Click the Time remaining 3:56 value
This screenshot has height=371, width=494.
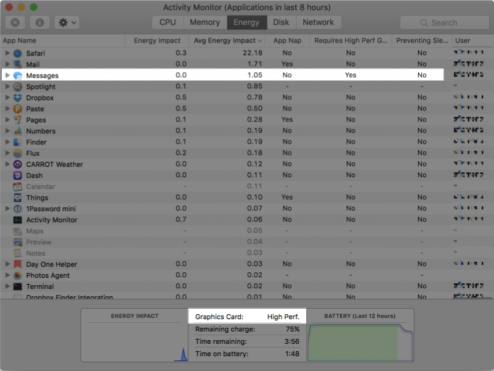pyautogui.click(x=291, y=341)
